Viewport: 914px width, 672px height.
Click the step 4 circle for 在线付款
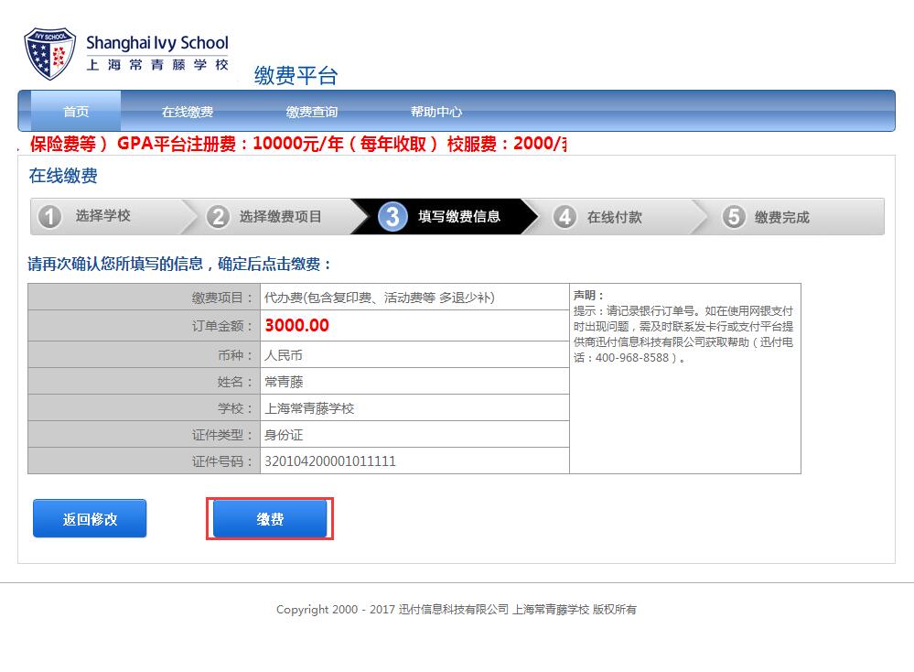coord(565,217)
